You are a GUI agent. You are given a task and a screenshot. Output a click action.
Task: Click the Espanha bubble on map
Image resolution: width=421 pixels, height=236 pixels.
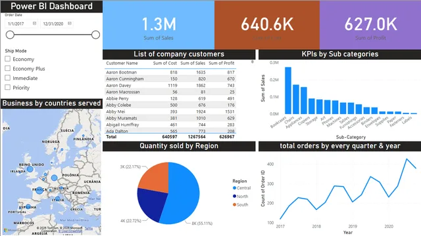(x=28, y=207)
